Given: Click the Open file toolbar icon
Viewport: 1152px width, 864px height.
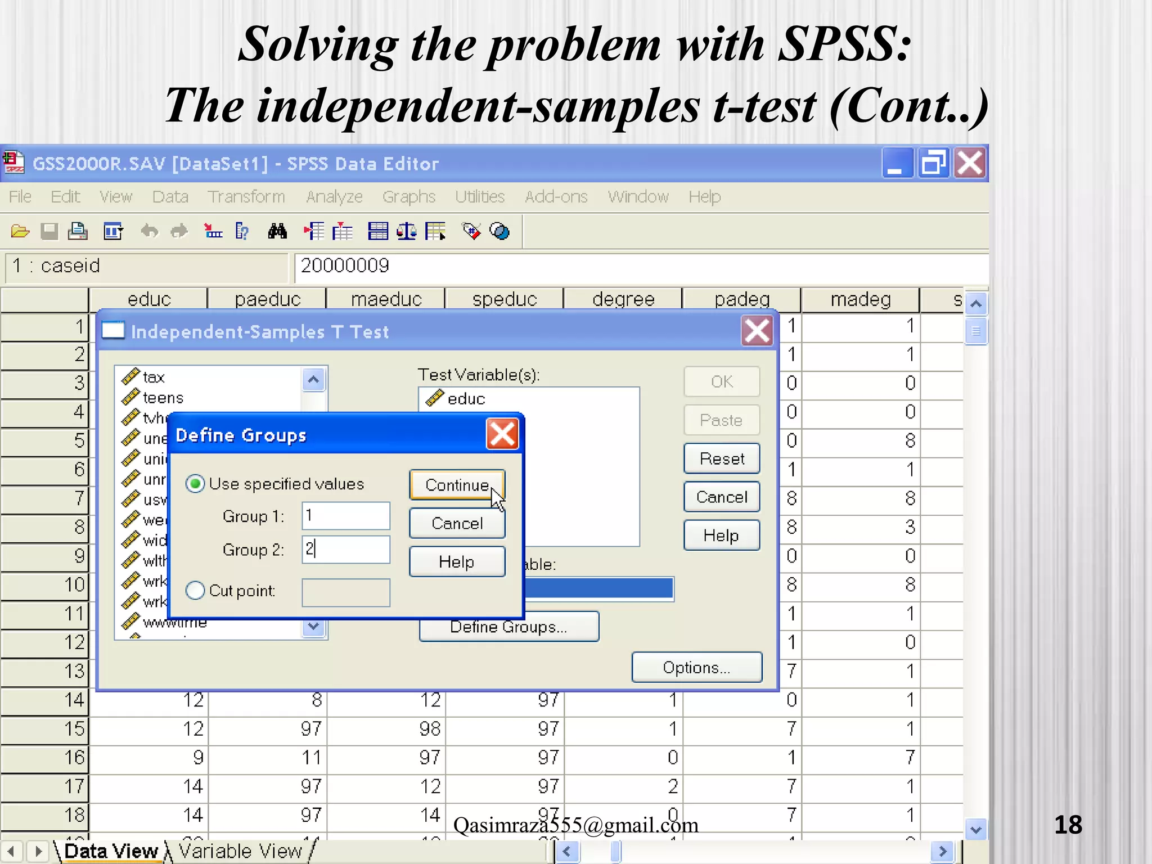Looking at the screenshot, I should [20, 231].
